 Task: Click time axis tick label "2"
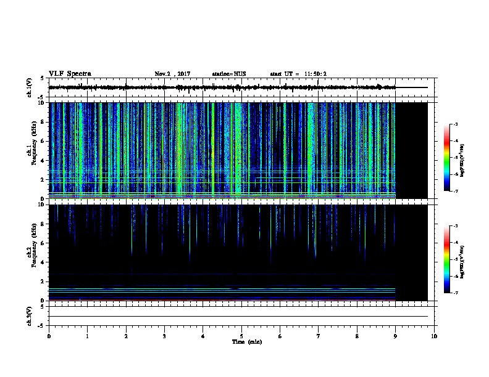coord(126,336)
